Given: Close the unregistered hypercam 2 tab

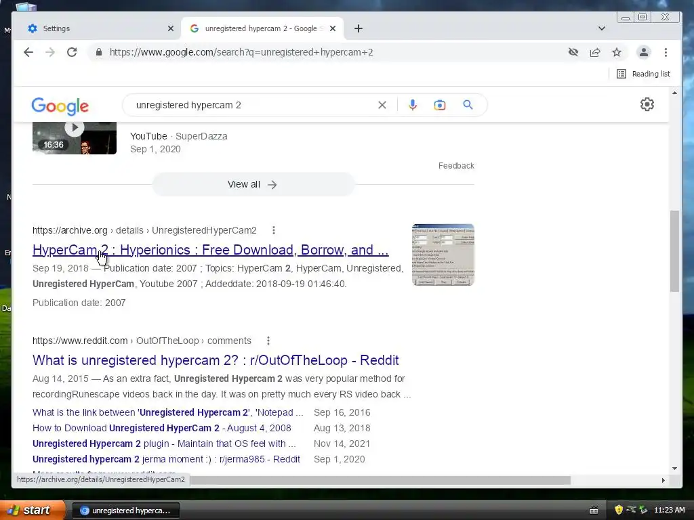Looking at the screenshot, I should tap(333, 28).
